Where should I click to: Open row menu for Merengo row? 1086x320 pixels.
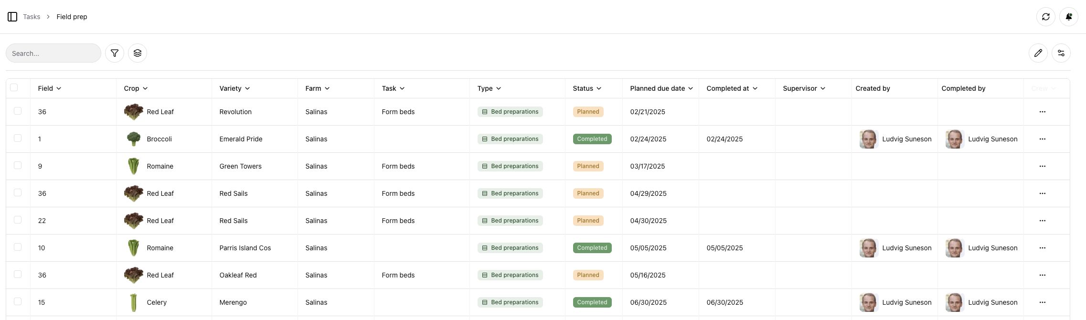pos(1042,302)
